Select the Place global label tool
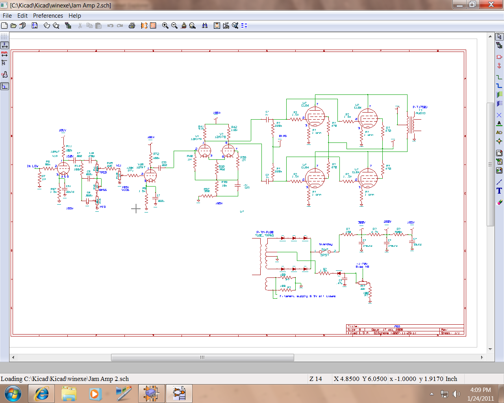The height and width of the screenshot is (403, 504). (499, 133)
